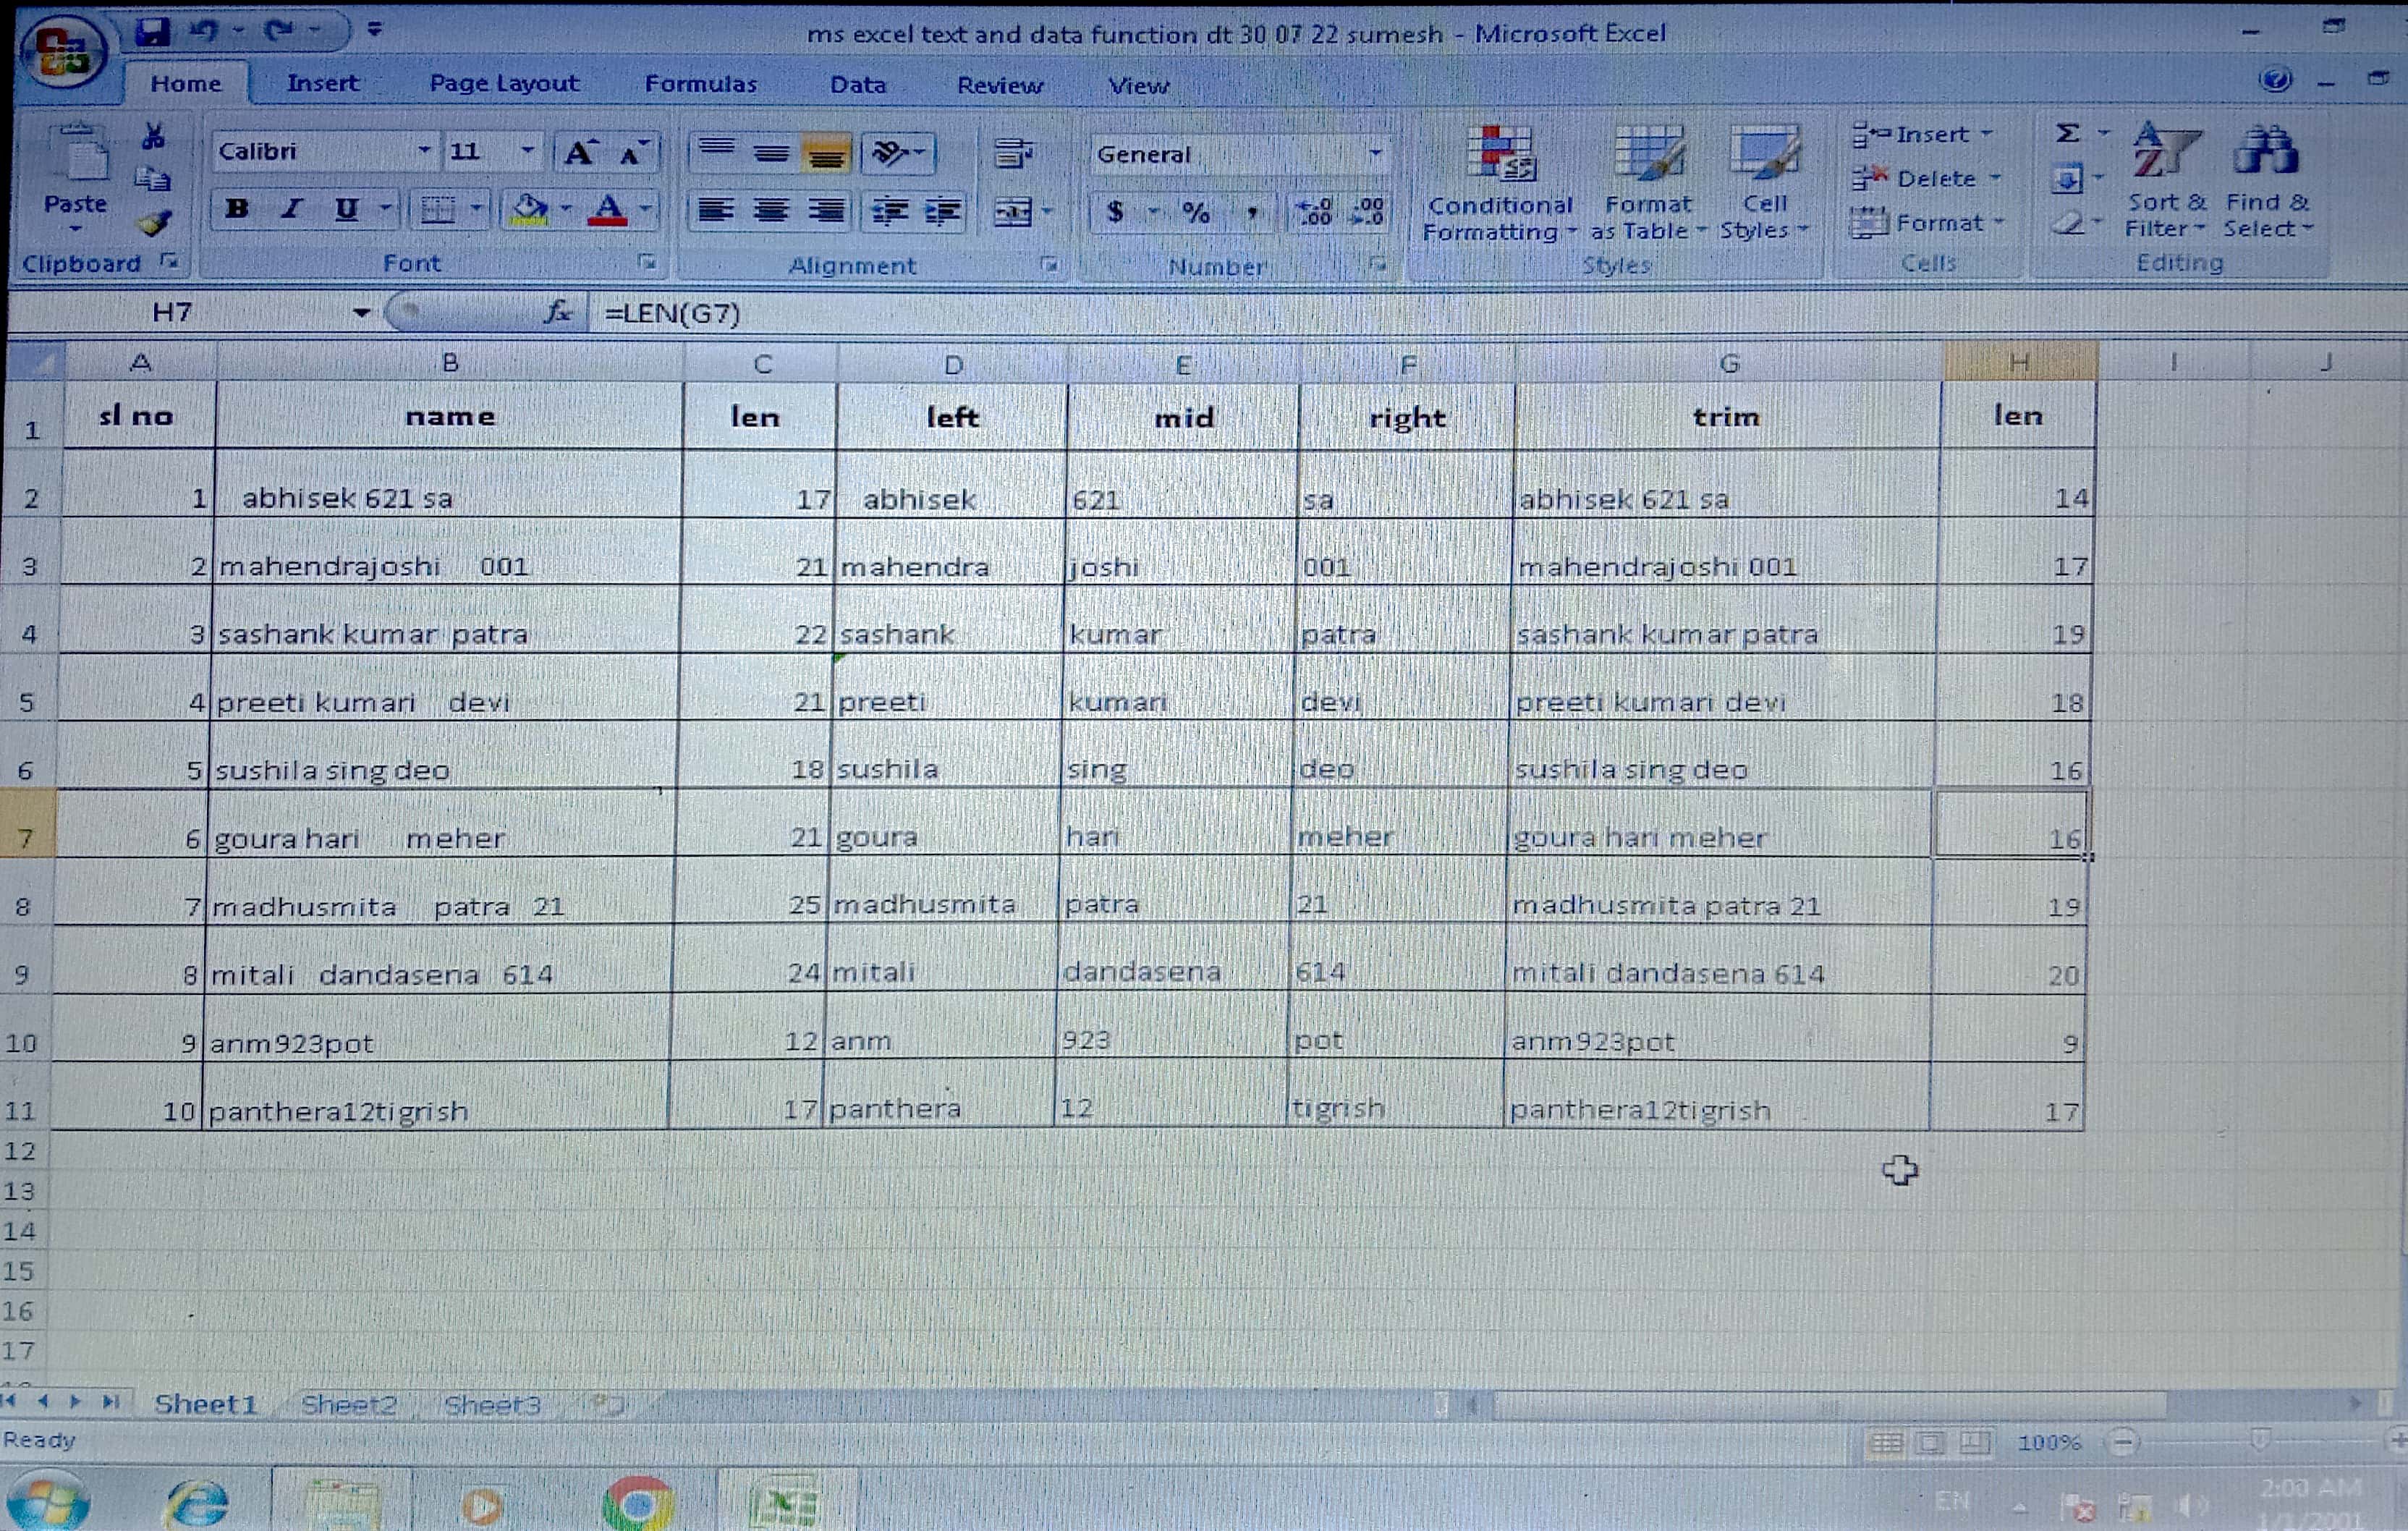
Task: Click the AutoSum sigma icon
Action: click(x=2067, y=133)
